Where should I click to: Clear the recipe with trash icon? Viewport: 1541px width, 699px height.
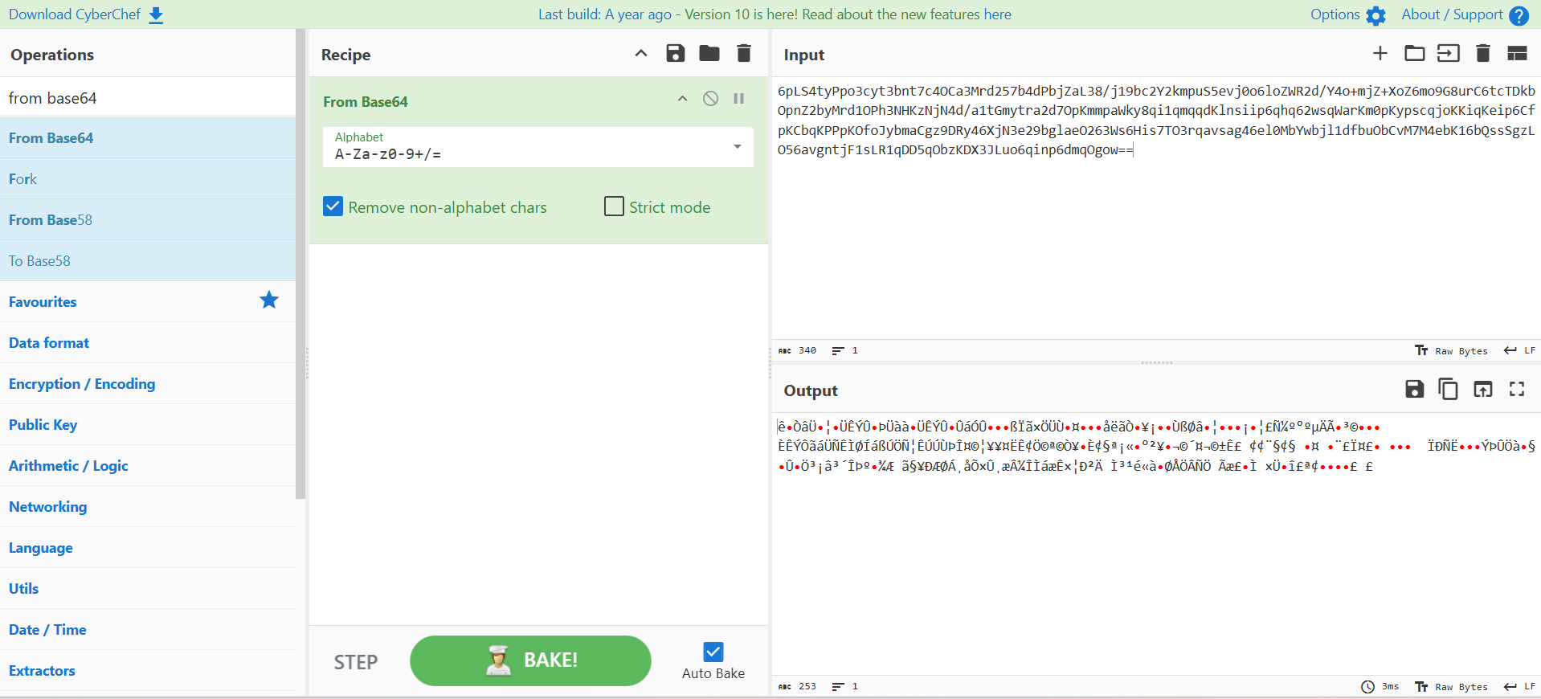[743, 54]
